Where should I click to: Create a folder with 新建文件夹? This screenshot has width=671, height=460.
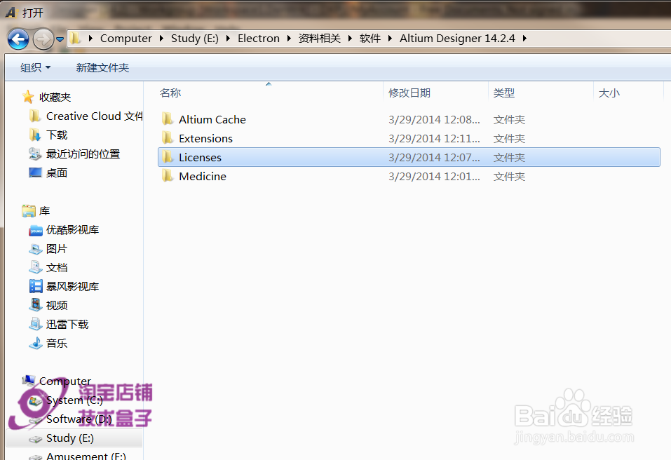coord(102,67)
